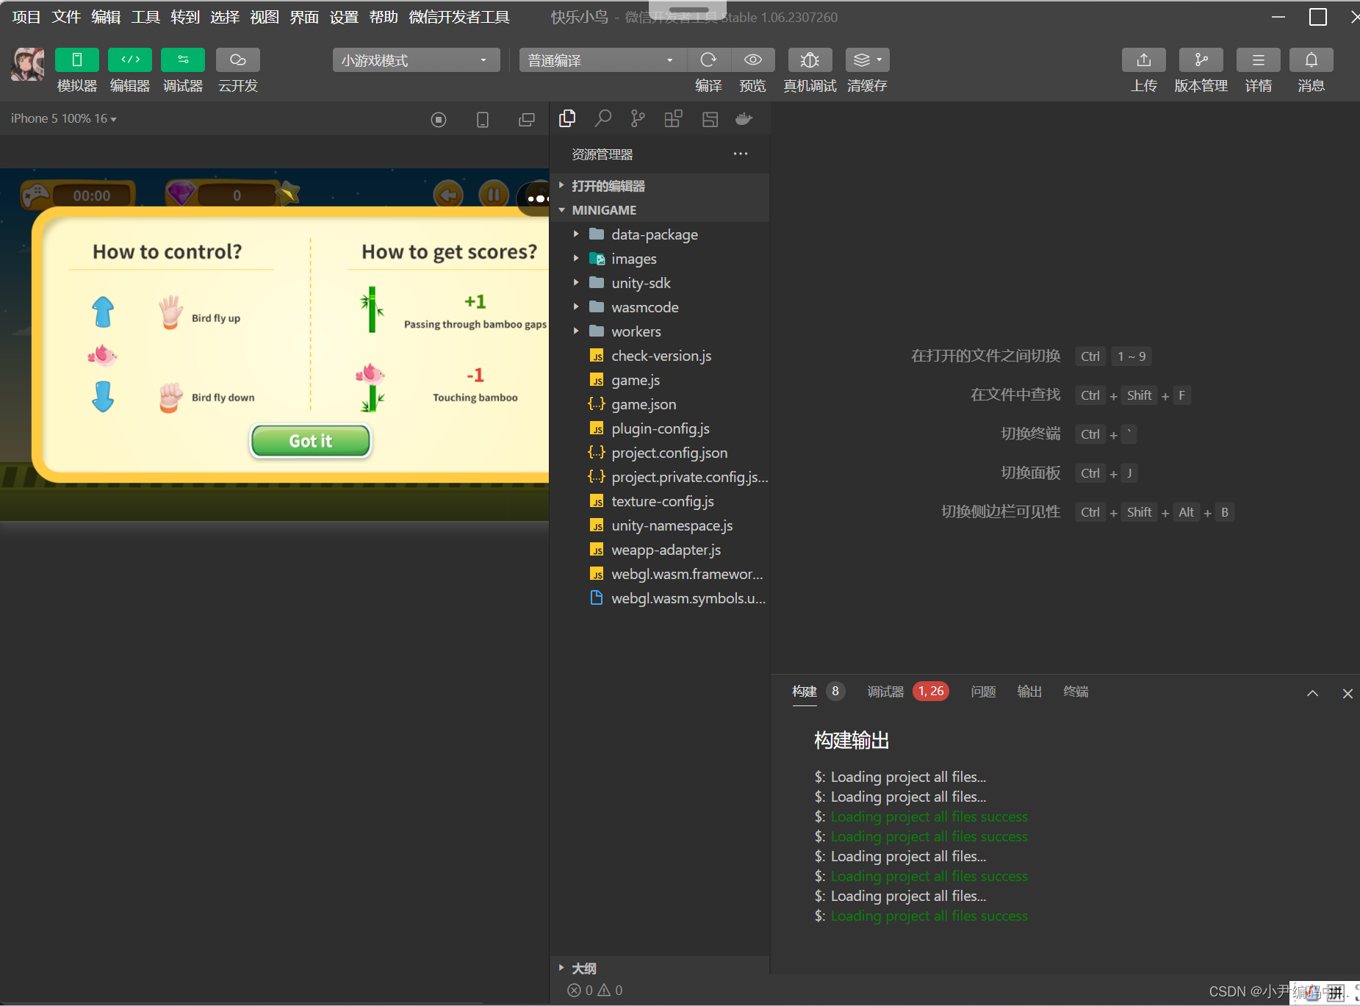The image size is (1360, 1006).
Task: Open project details
Action: (1259, 60)
